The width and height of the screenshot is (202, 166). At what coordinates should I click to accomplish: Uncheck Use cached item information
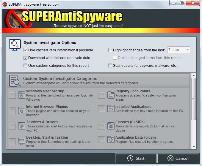[x=25, y=50]
